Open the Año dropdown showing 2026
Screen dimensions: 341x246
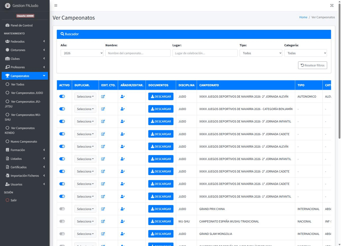pos(82,53)
